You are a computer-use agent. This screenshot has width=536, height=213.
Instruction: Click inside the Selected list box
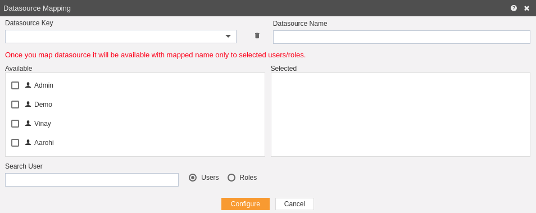click(401, 115)
